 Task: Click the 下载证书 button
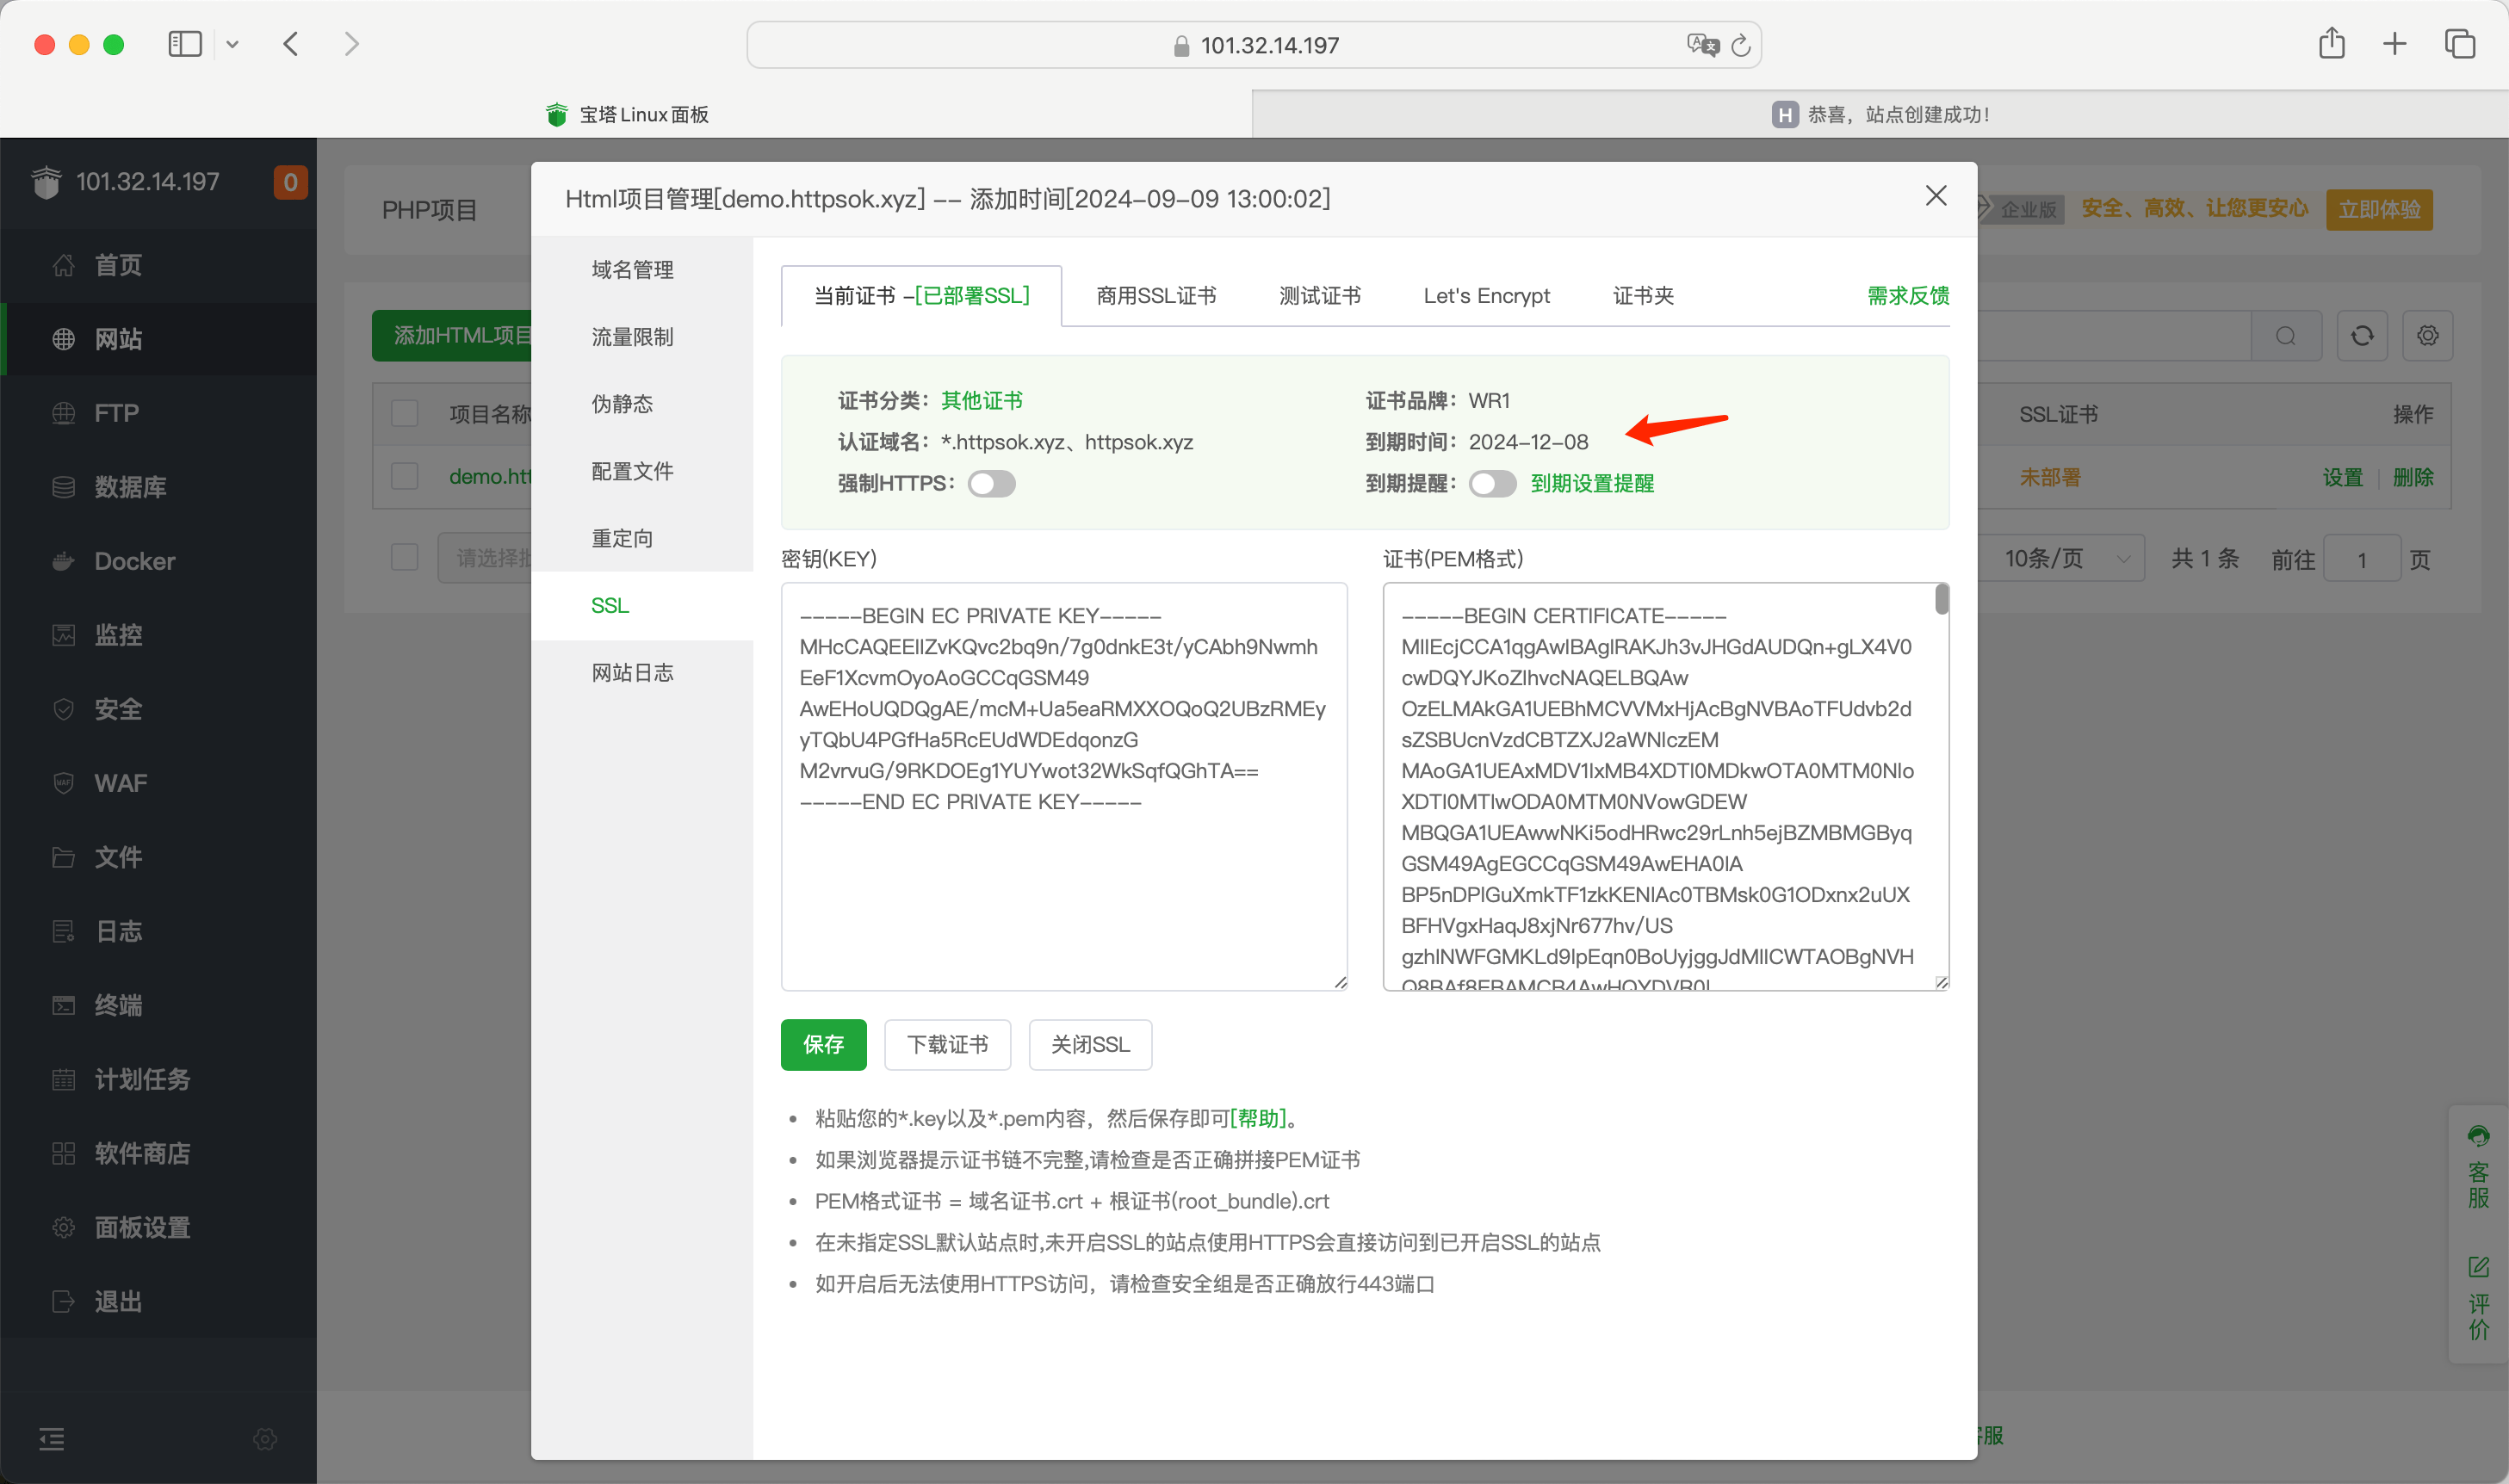point(947,1045)
